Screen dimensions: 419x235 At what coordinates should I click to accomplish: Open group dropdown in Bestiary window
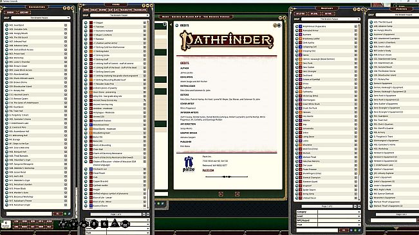click(331, 19)
